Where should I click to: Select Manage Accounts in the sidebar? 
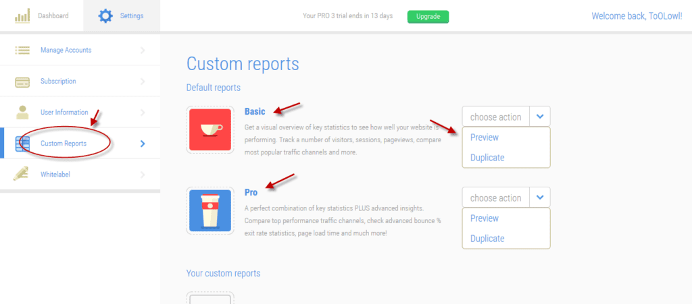pos(80,50)
